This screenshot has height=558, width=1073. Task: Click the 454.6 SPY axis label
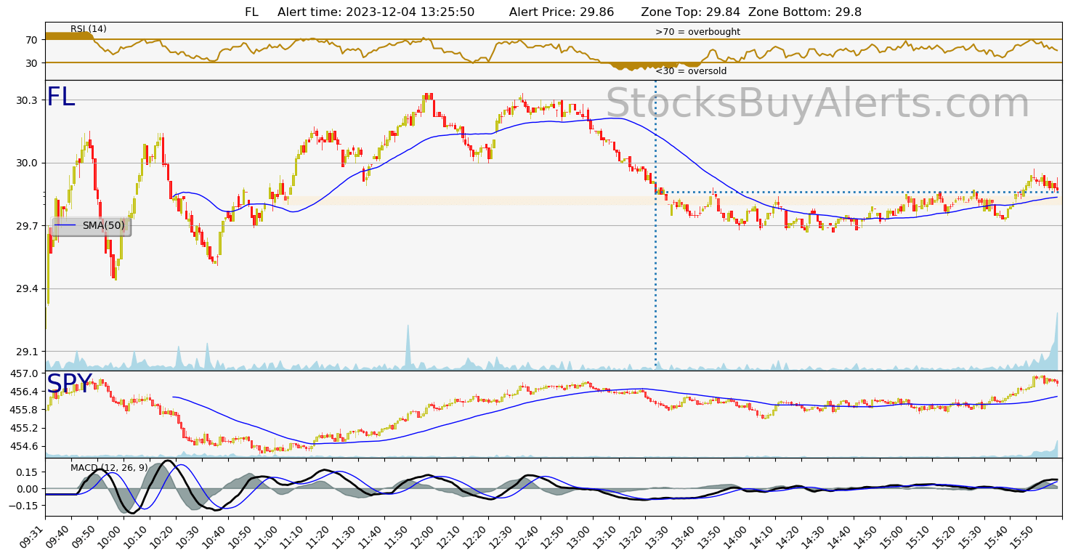pos(25,446)
